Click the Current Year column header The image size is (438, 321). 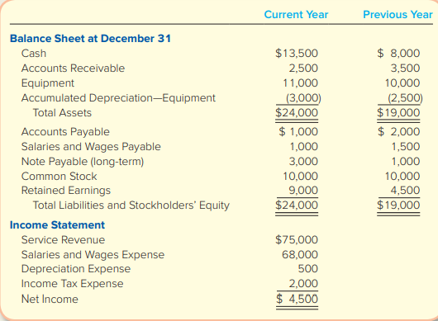[296, 15]
